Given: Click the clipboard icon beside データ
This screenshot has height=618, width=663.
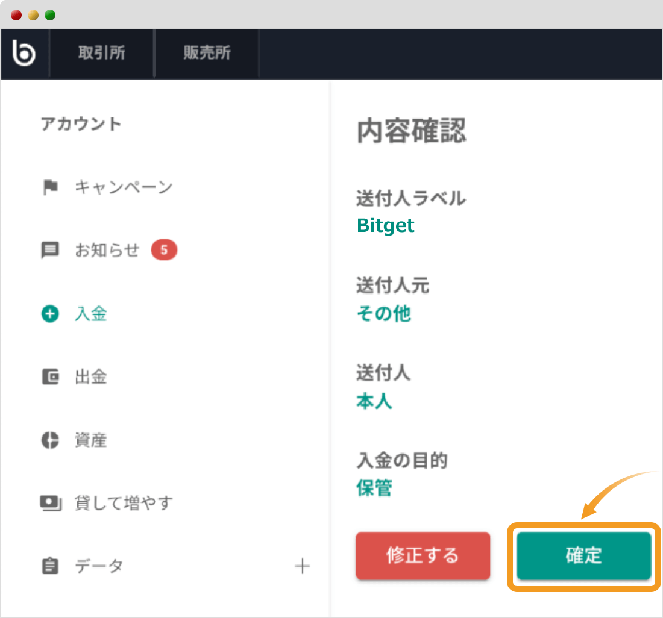Looking at the screenshot, I should pyautogui.click(x=51, y=566).
